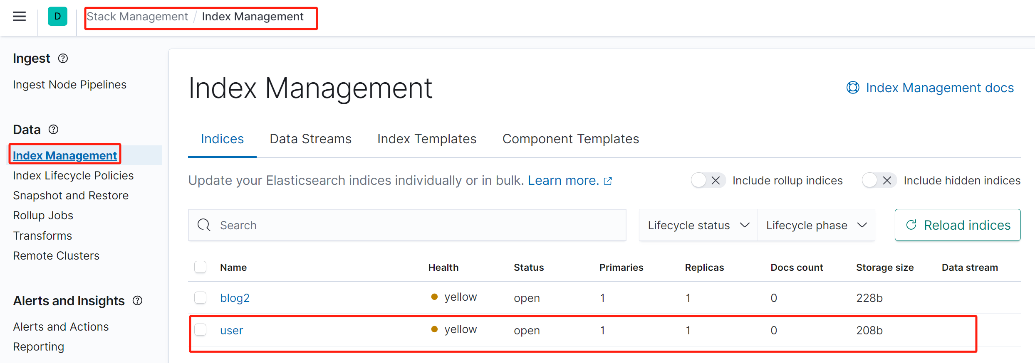Click the 228b storage size value
Screen dimensions: 1035x363
click(x=869, y=298)
